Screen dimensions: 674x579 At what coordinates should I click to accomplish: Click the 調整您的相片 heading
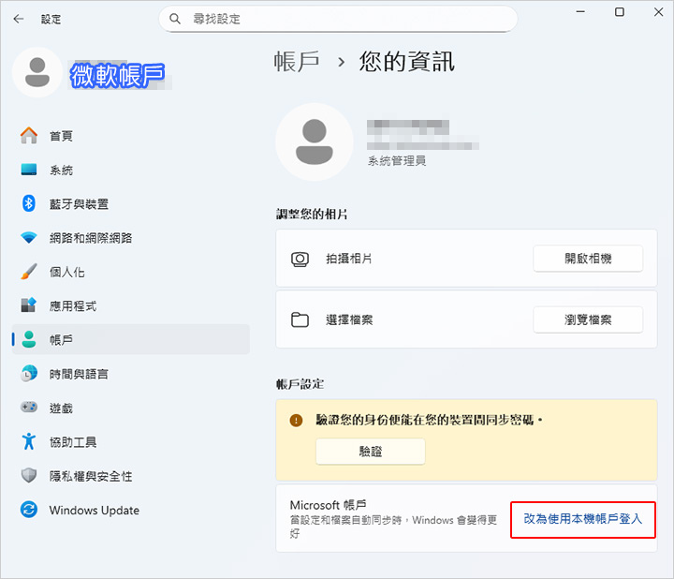(312, 214)
